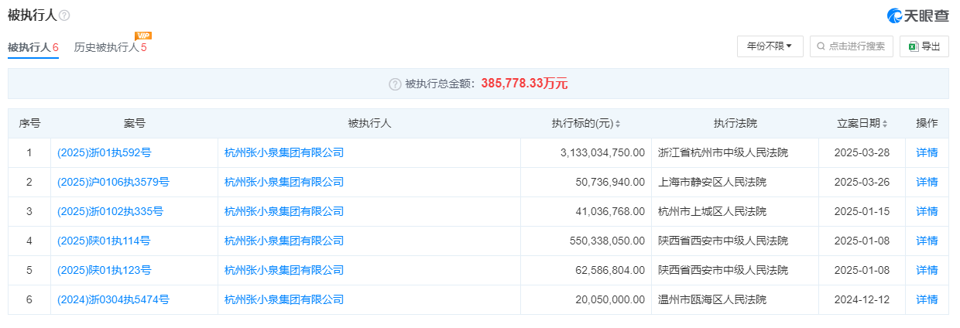The height and width of the screenshot is (328, 960).
Task: Open 杭州张小泉集团有限公司 link in row 6
Action: pos(284,299)
